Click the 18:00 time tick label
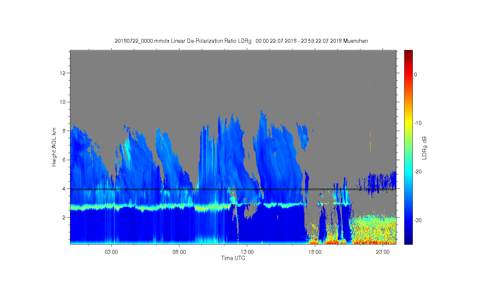 (x=315, y=252)
